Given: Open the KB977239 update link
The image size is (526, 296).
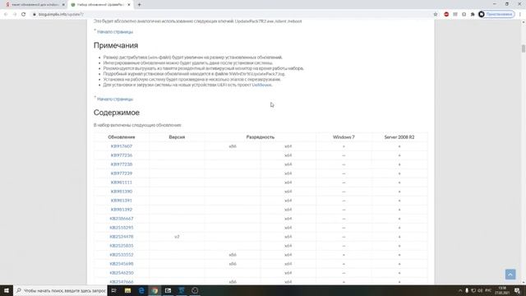Looking at the screenshot, I should pyautogui.click(x=122, y=173).
